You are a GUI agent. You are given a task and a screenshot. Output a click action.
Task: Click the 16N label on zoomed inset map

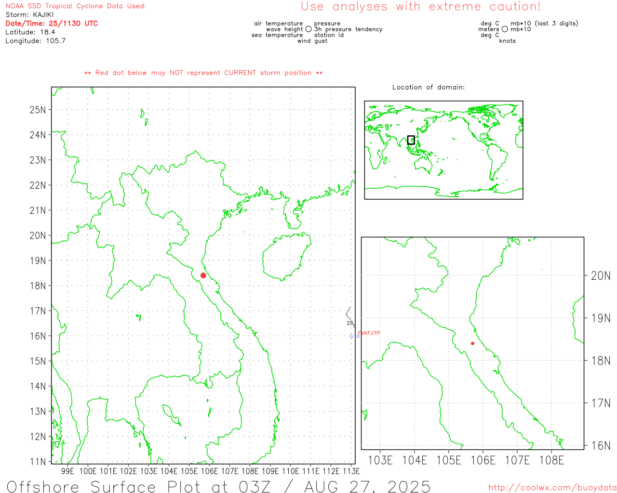click(601, 446)
